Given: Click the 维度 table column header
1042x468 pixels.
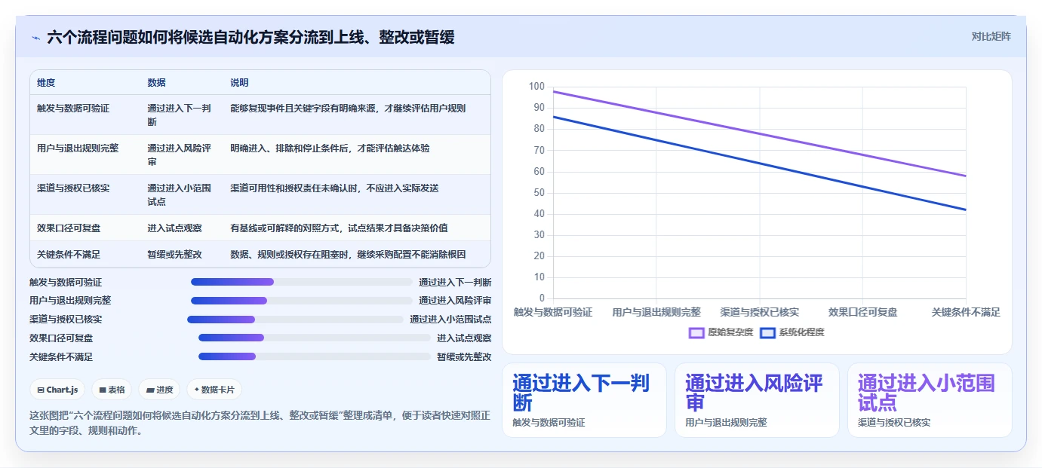Looking at the screenshot, I should tap(46, 83).
